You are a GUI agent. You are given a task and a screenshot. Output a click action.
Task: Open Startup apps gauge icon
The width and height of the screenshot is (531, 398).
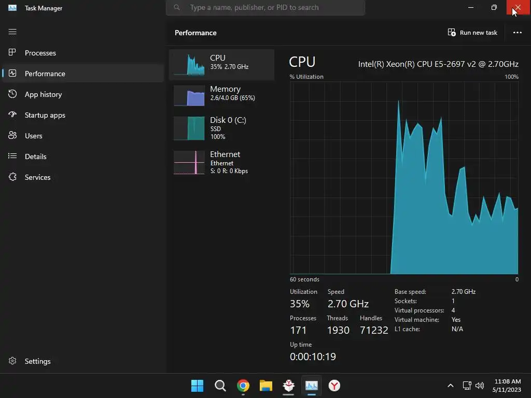(12, 115)
